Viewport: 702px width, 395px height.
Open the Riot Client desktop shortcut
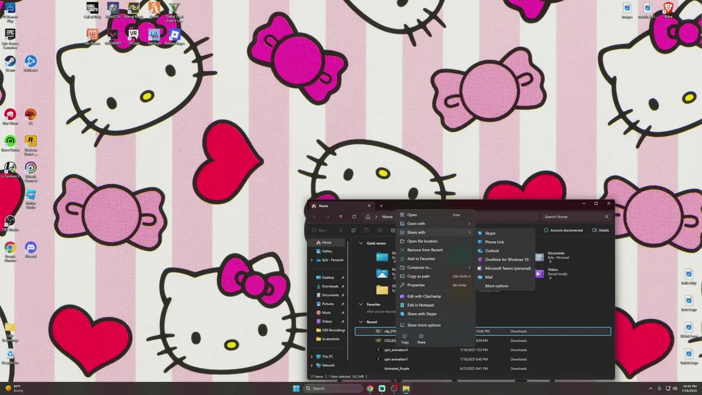point(10,117)
